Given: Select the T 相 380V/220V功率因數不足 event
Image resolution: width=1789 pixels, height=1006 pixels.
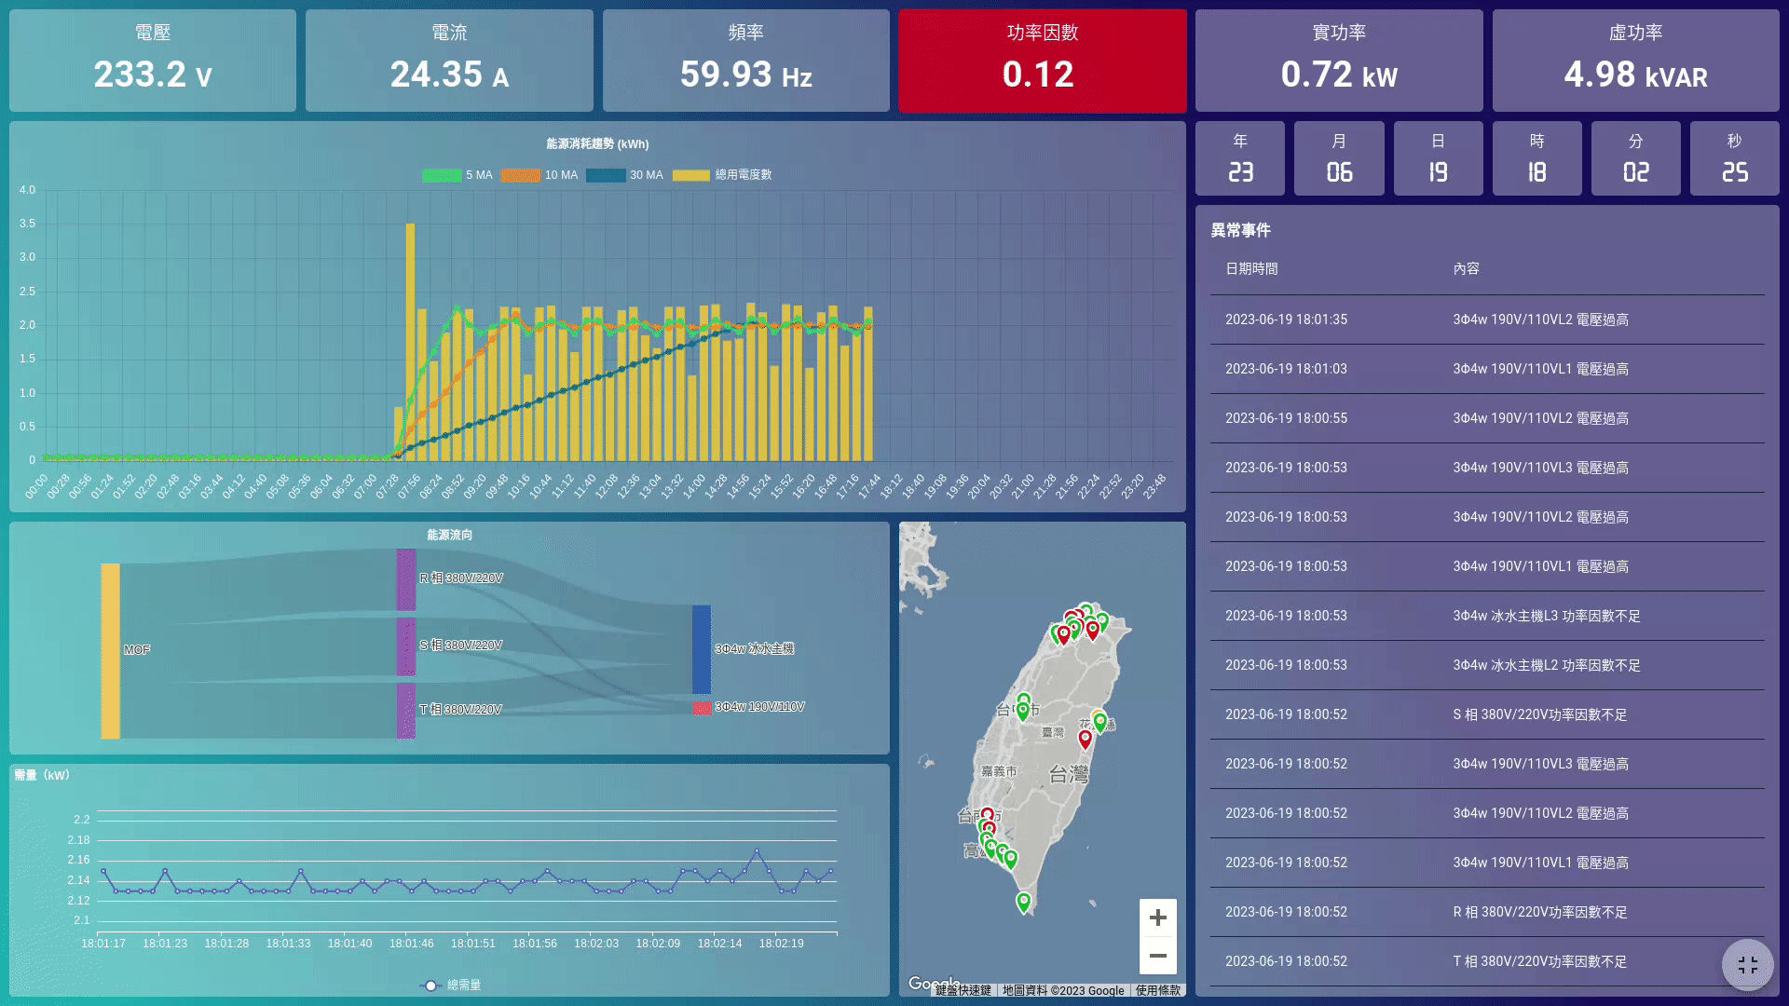Looking at the screenshot, I should coord(1487,961).
